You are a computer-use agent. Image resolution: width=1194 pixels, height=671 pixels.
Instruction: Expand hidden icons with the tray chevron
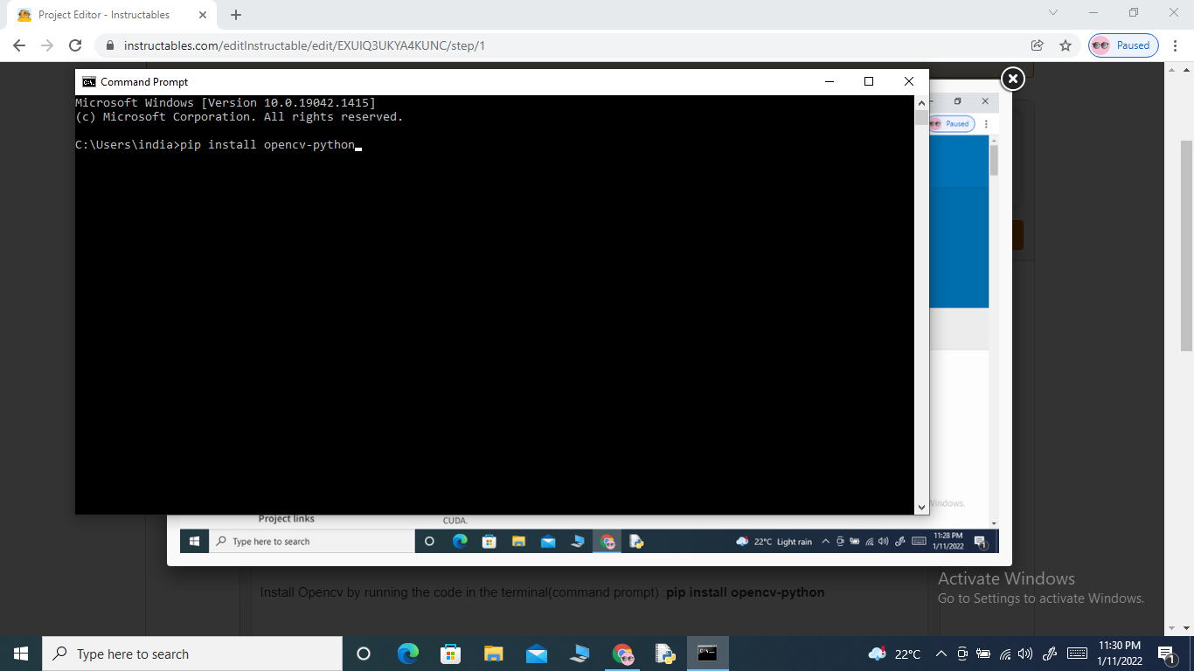941,654
